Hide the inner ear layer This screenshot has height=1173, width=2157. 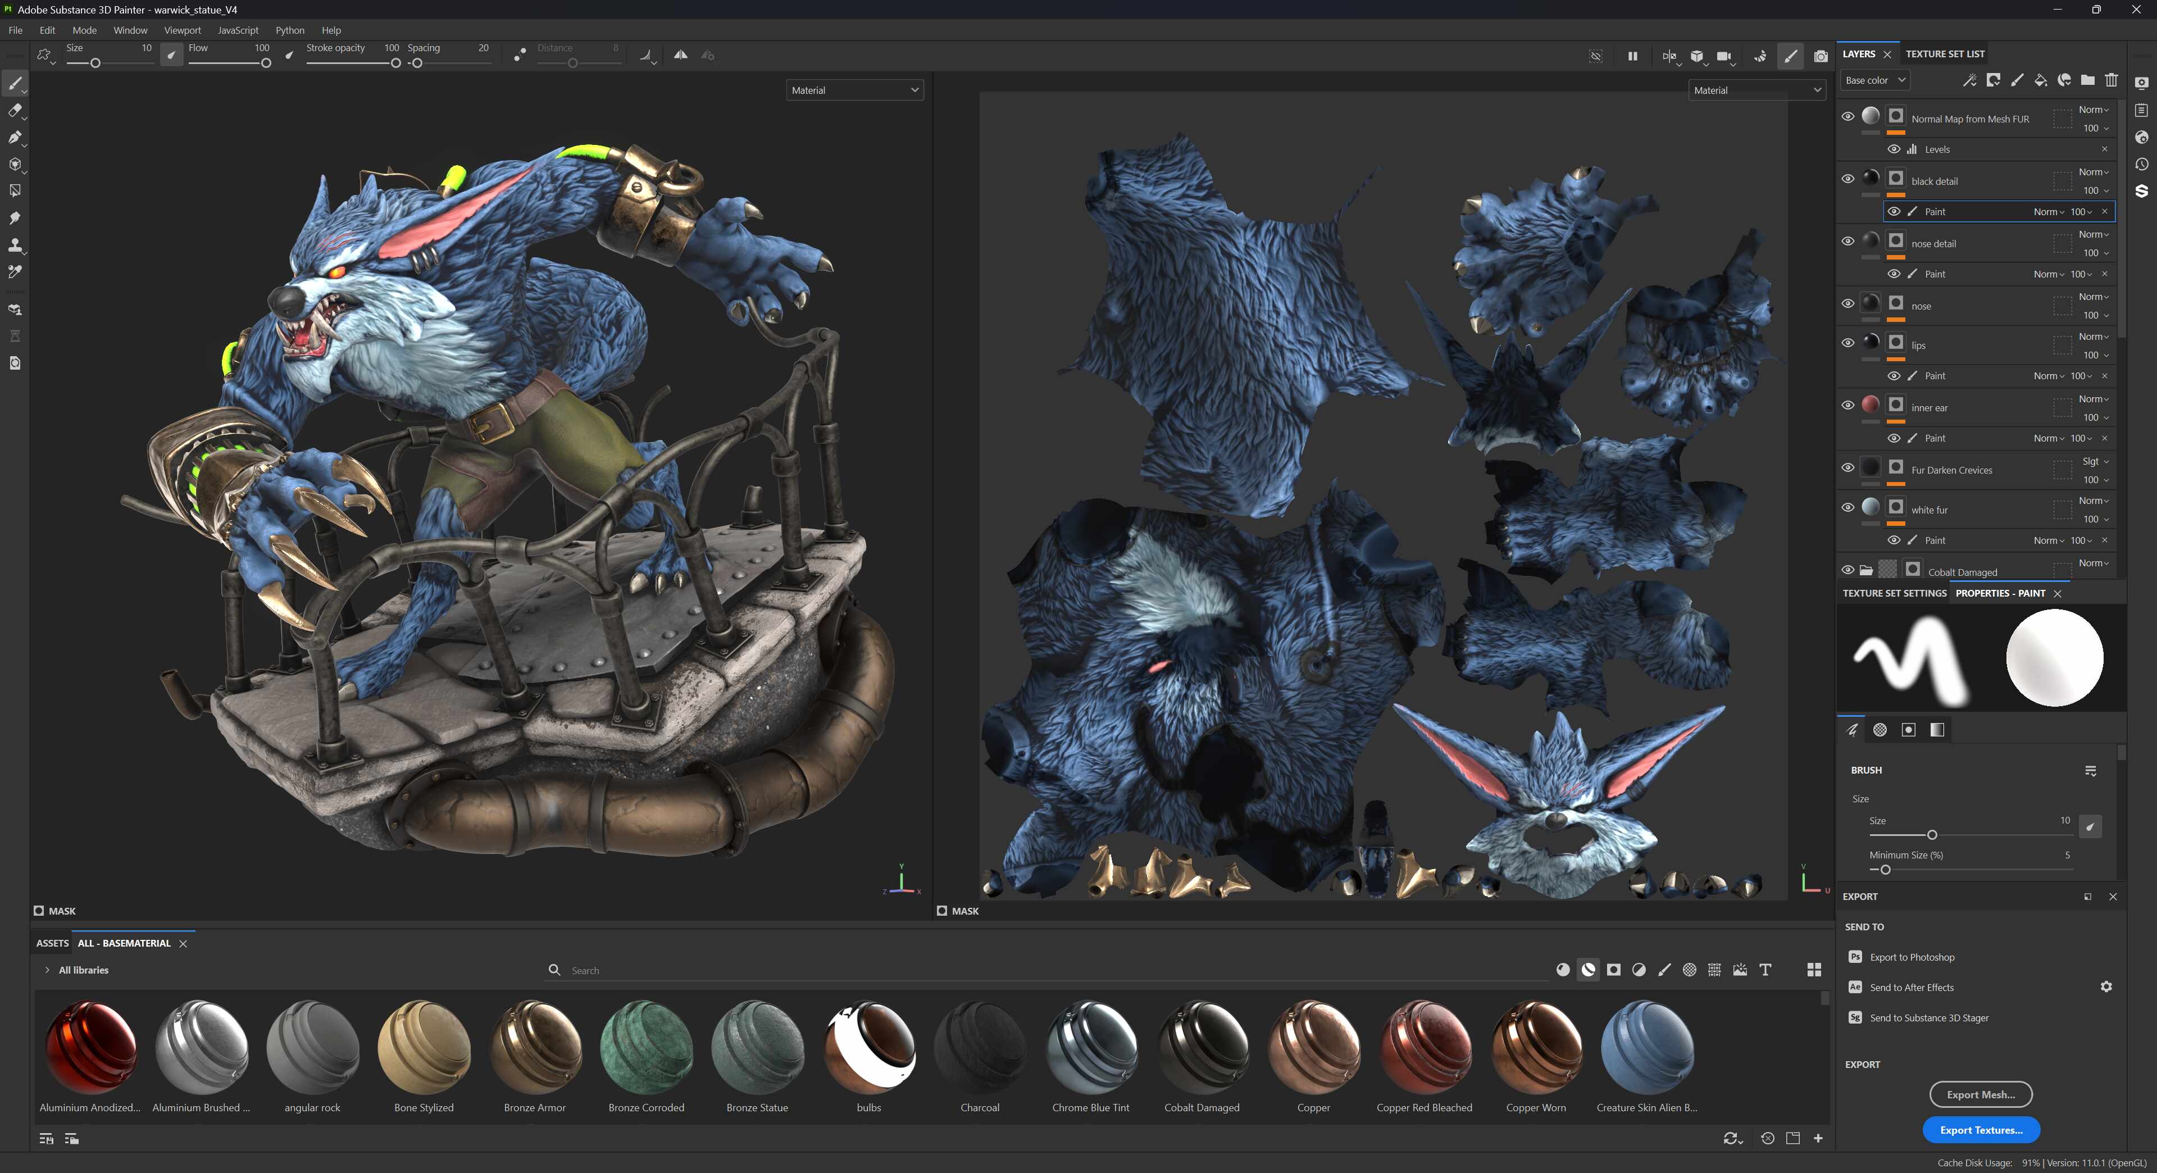tap(1847, 405)
